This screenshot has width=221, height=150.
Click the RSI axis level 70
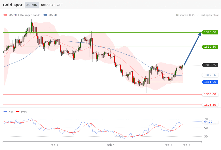206,119
